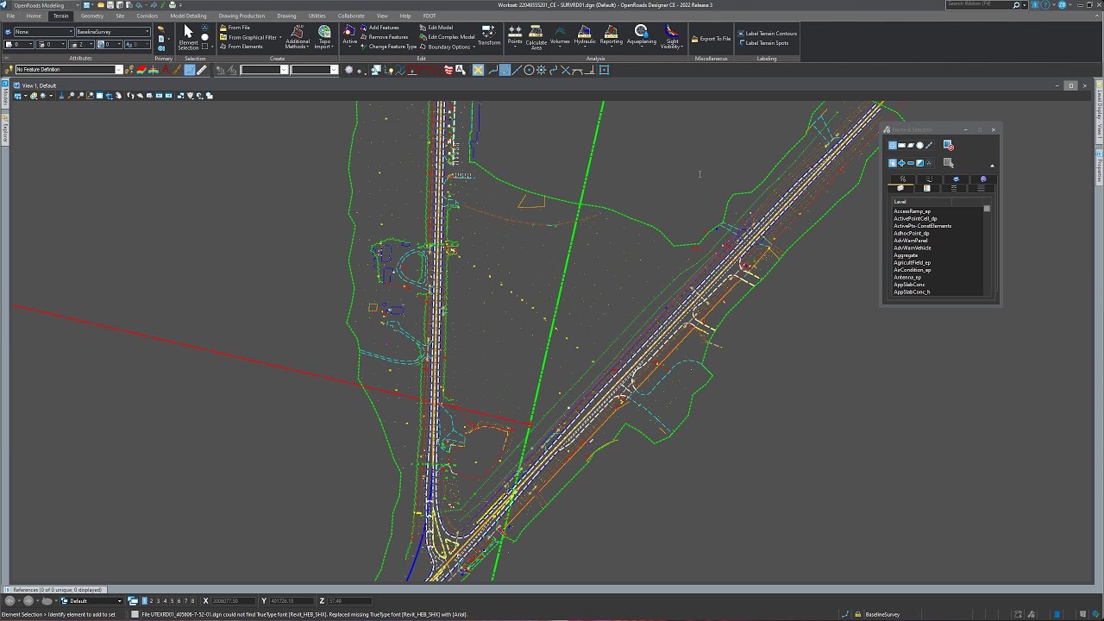This screenshot has width=1104, height=621.
Task: Click Add Features button
Action: (x=379, y=28)
